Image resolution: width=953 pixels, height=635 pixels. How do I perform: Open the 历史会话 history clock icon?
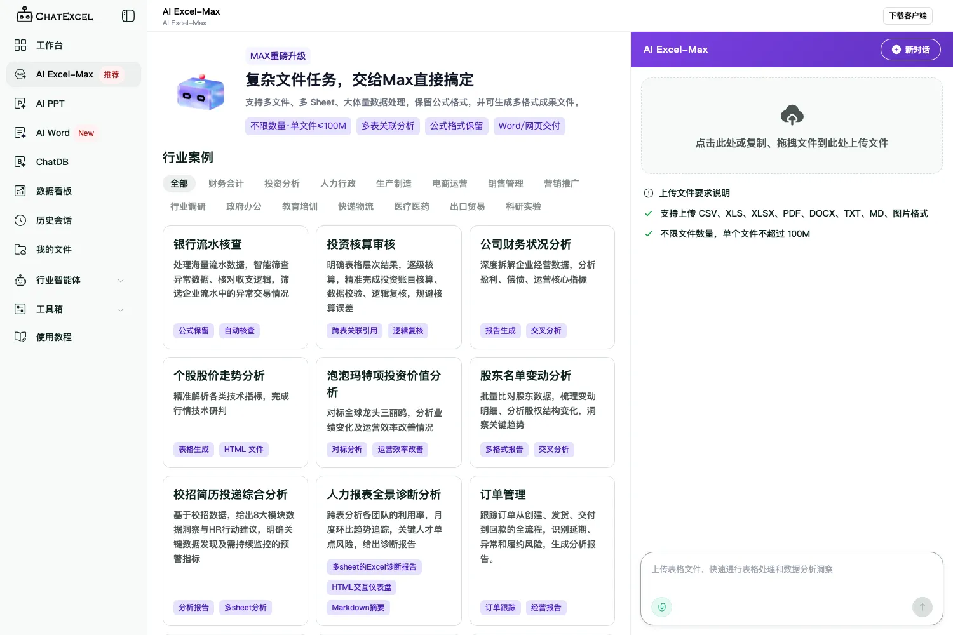coord(20,220)
